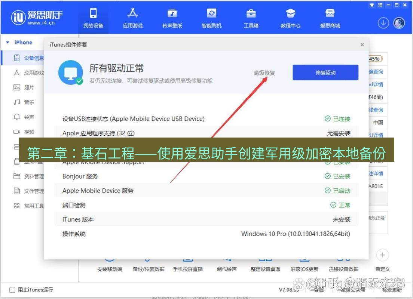The width and height of the screenshot is (413, 299).
Task: Go to 教程中心 tab
Action: tap(290, 18)
